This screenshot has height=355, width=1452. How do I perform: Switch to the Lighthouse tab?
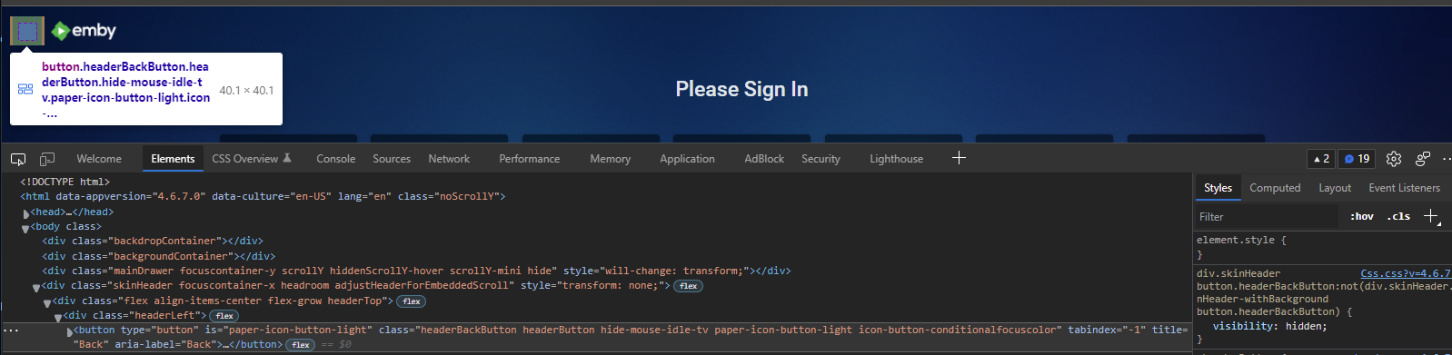tap(896, 159)
